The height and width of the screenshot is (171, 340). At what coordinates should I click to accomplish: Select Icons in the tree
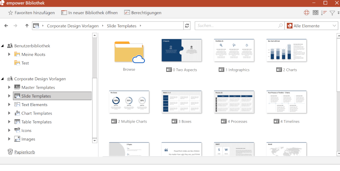click(26, 131)
